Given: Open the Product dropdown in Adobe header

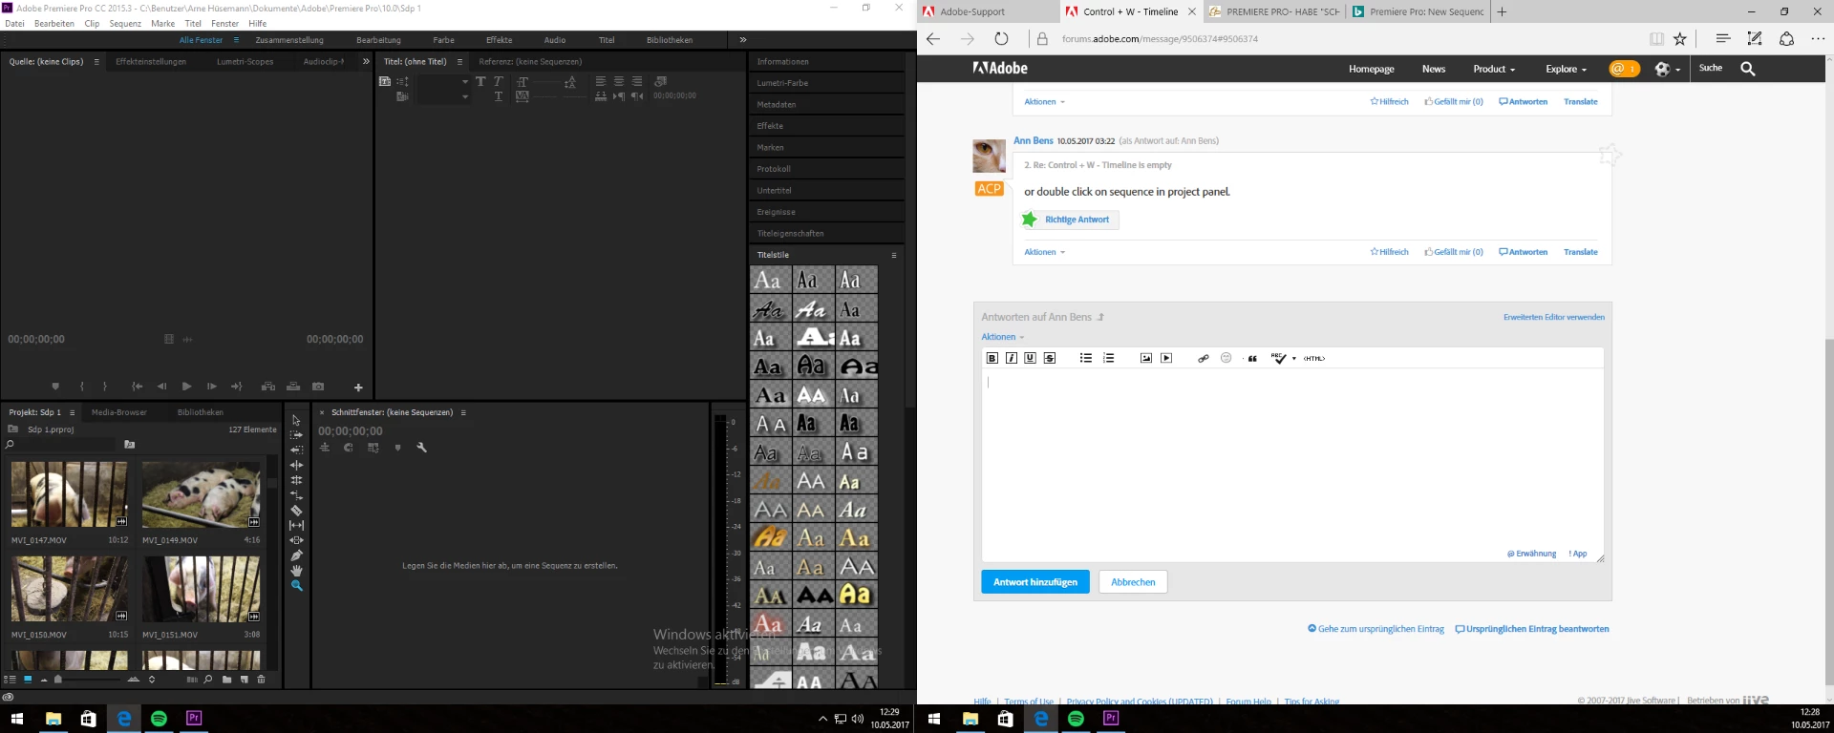Looking at the screenshot, I should 1494,69.
